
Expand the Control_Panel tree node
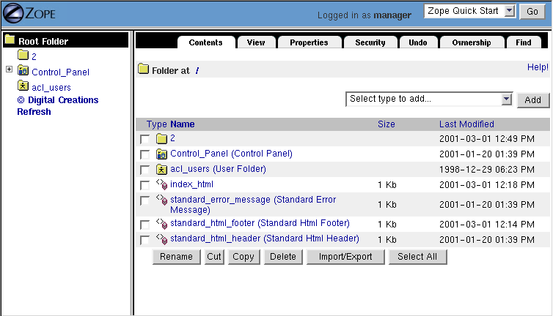point(9,70)
